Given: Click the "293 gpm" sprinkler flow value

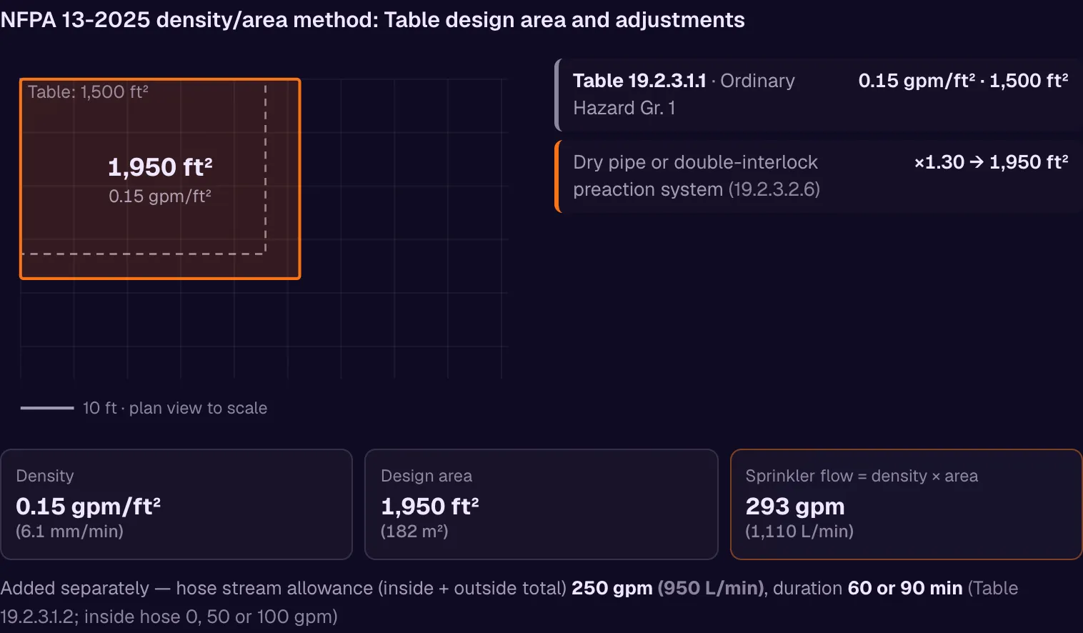Looking at the screenshot, I should coord(795,507).
